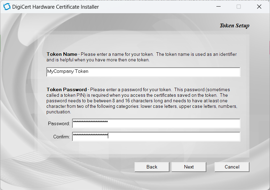Click the disabled maximize window button
The height and width of the screenshot is (190, 270).
coord(239,7)
